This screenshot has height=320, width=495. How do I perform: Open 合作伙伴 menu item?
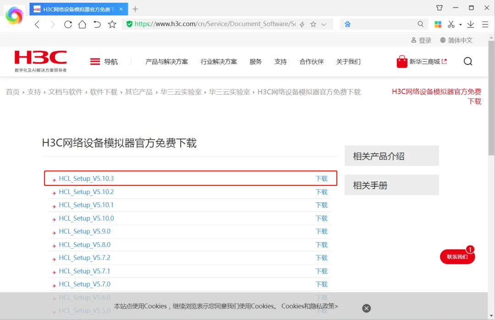pyautogui.click(x=312, y=61)
